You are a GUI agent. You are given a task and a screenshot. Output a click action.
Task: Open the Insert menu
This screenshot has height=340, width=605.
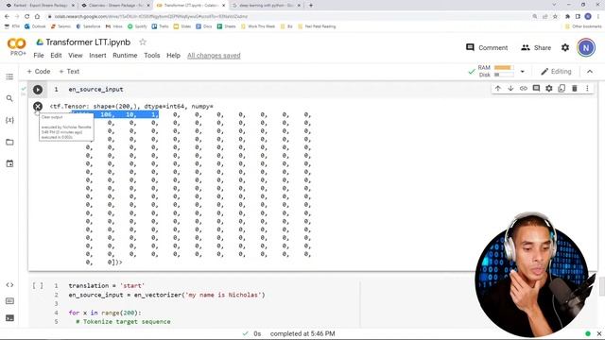click(x=97, y=56)
